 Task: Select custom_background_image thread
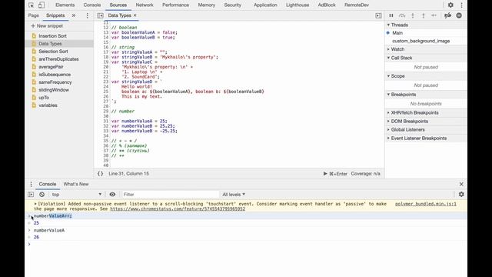[x=421, y=41]
